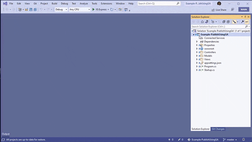This screenshot has height=142, width=252.
Task: Click the Open File folder icon in toolbar
Action: (27, 9)
